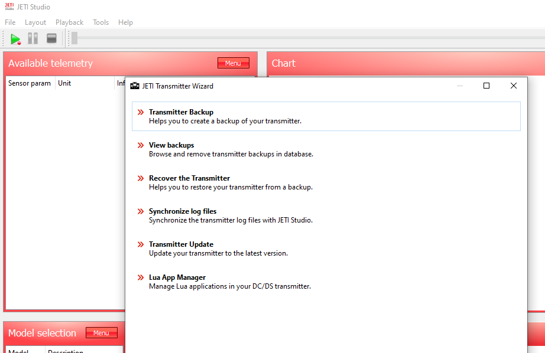545x353 pixels.
Task: Open the Tools menu
Action: click(x=101, y=22)
